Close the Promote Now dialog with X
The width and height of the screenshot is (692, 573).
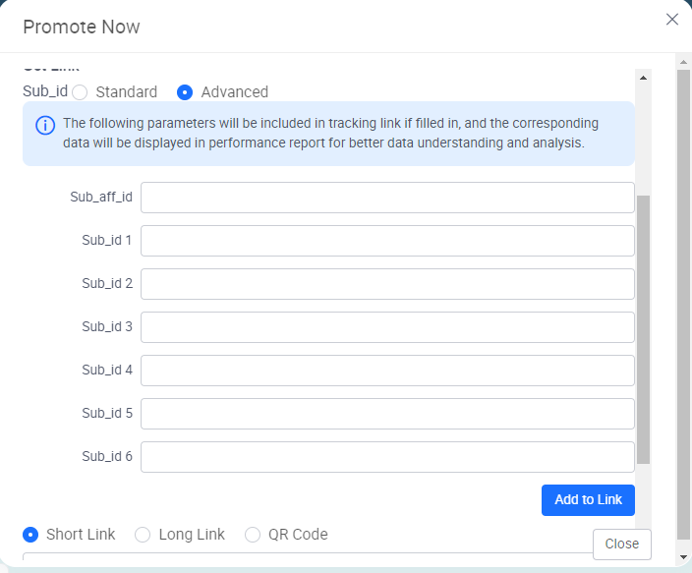(672, 20)
